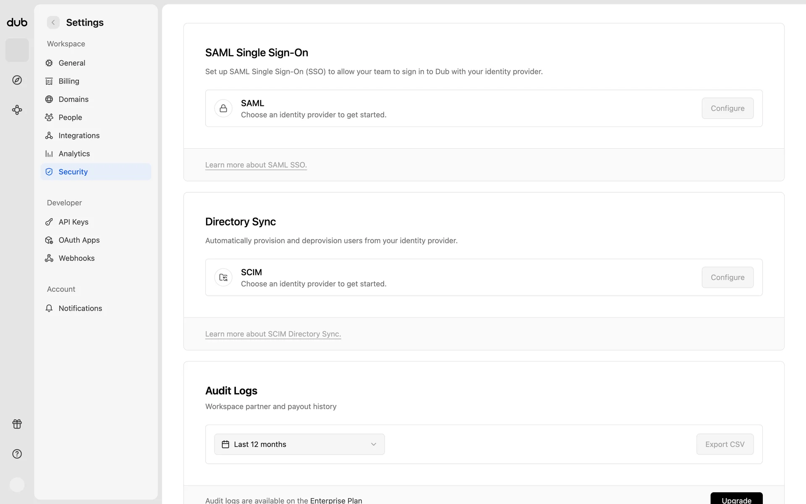Select Domains in the sidebar
This screenshot has width=806, height=504.
pos(73,99)
